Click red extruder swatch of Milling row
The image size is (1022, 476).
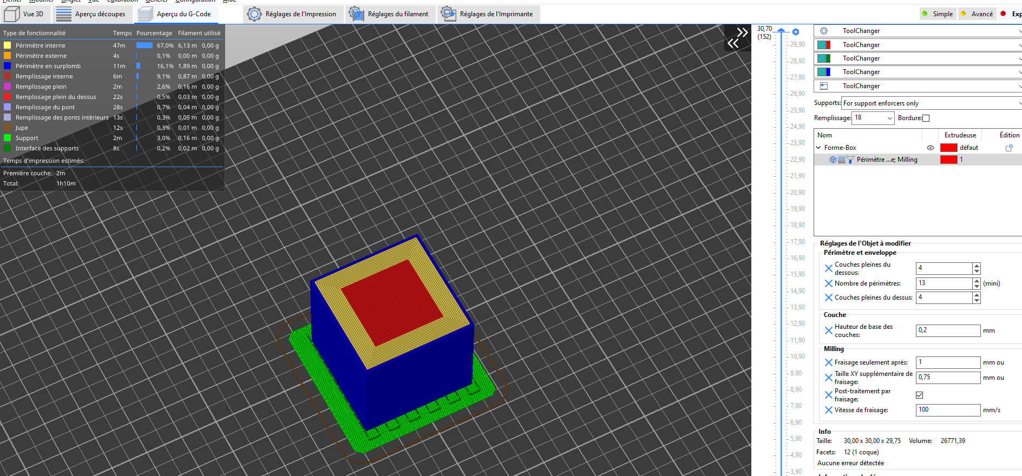pos(948,160)
